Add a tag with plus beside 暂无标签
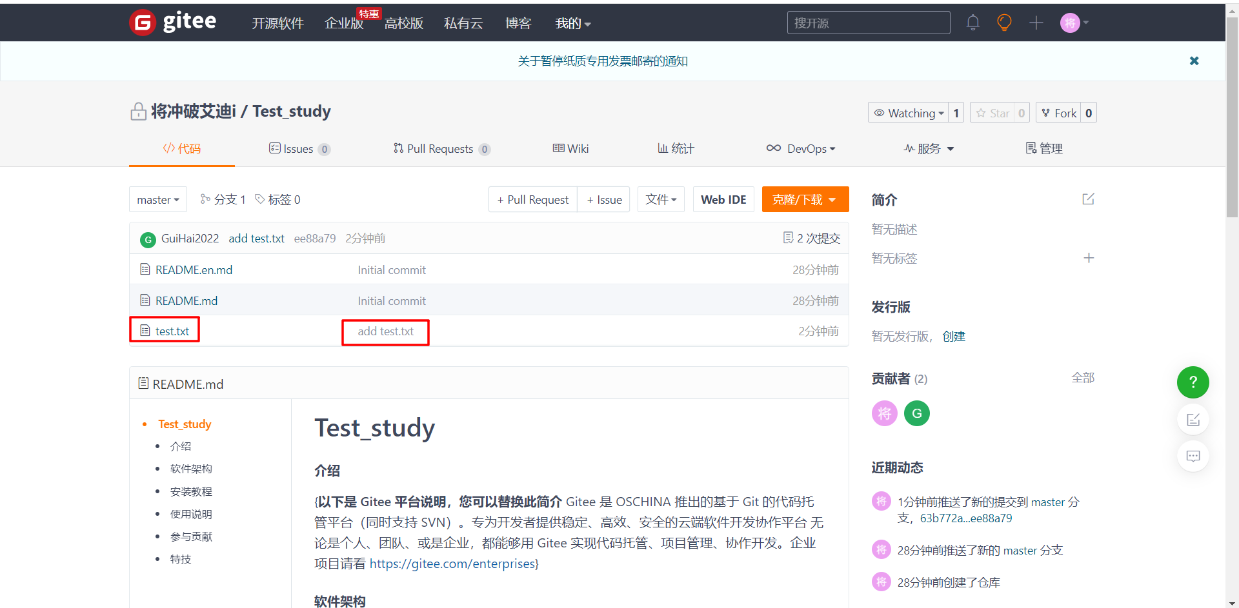 tap(1089, 258)
